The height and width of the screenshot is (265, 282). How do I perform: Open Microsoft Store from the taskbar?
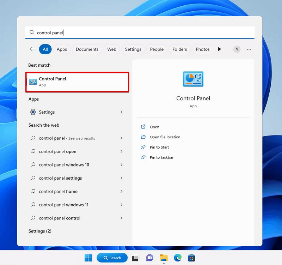coord(191,258)
